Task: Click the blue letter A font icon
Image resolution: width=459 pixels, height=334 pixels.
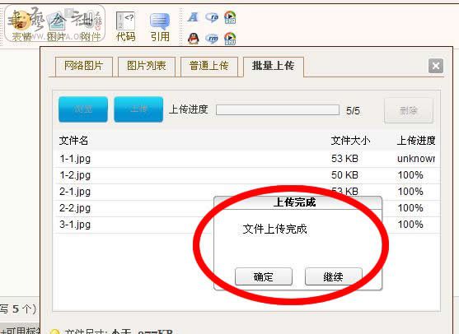Action: click(193, 17)
